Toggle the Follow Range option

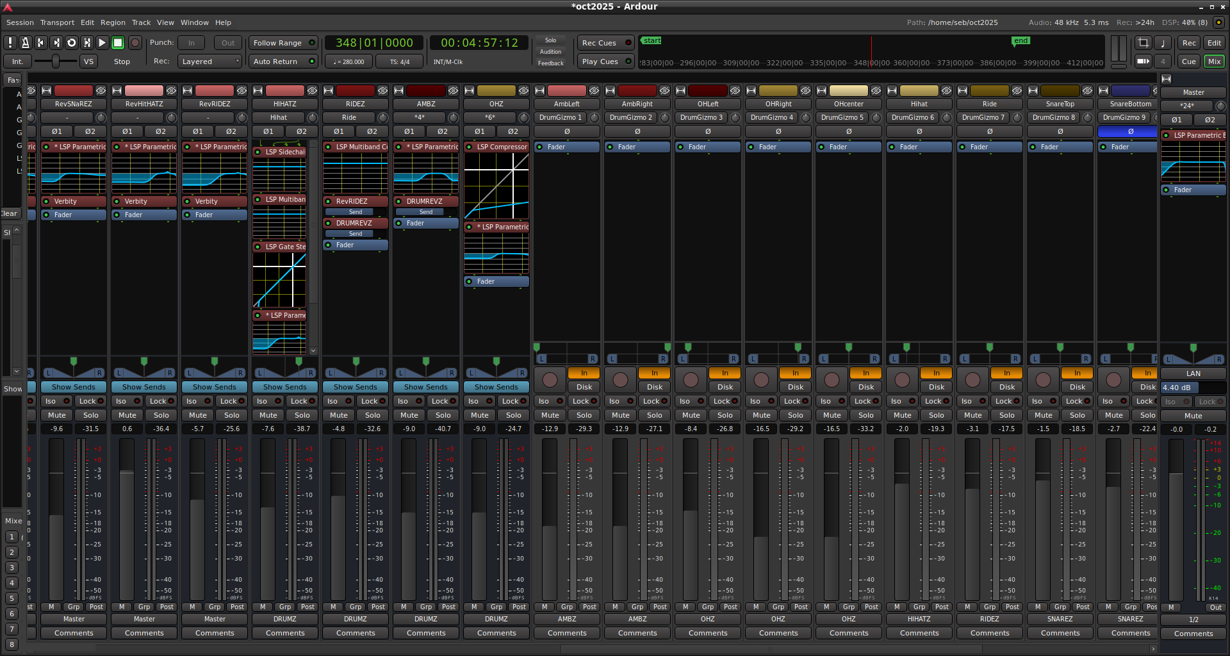coord(283,43)
